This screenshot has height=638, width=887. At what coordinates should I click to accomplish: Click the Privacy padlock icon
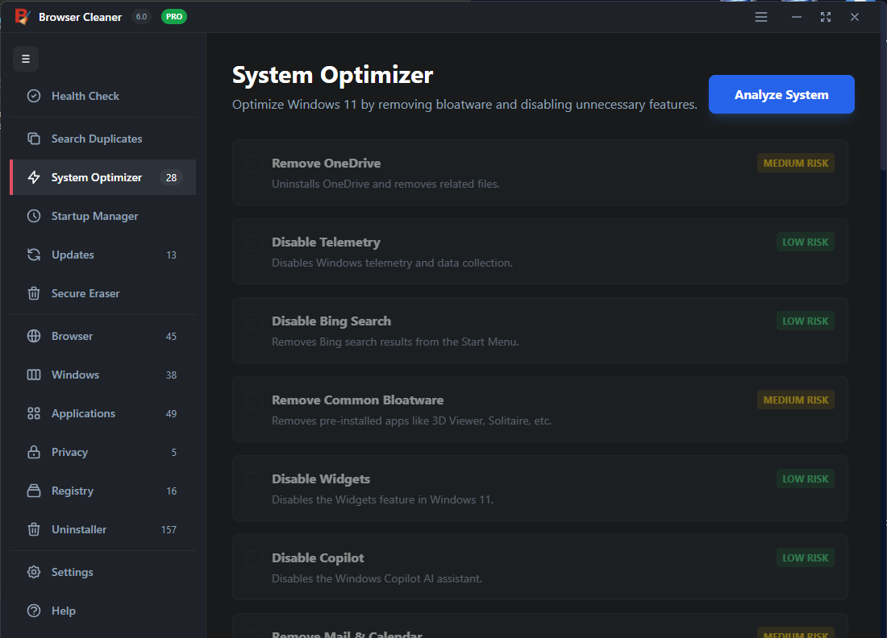click(34, 452)
